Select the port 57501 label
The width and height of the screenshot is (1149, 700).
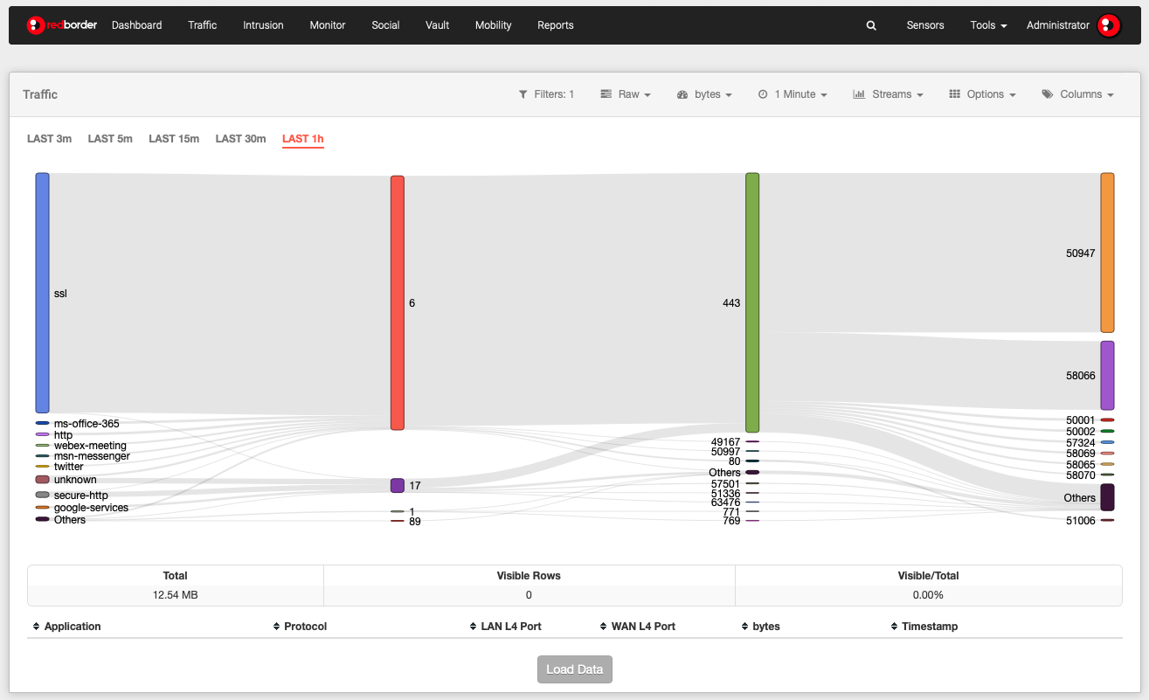coord(725,483)
